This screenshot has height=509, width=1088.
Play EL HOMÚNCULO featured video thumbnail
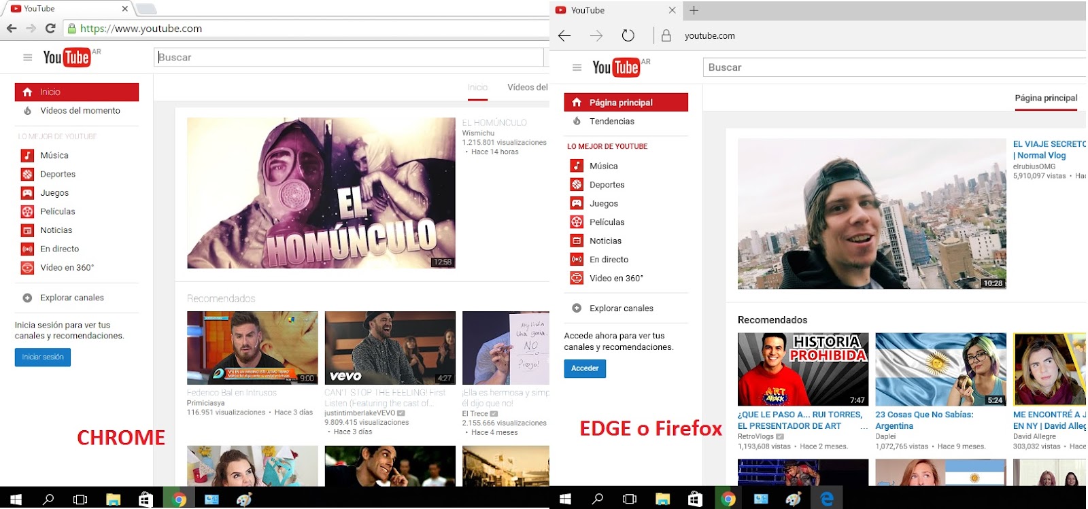click(x=321, y=193)
